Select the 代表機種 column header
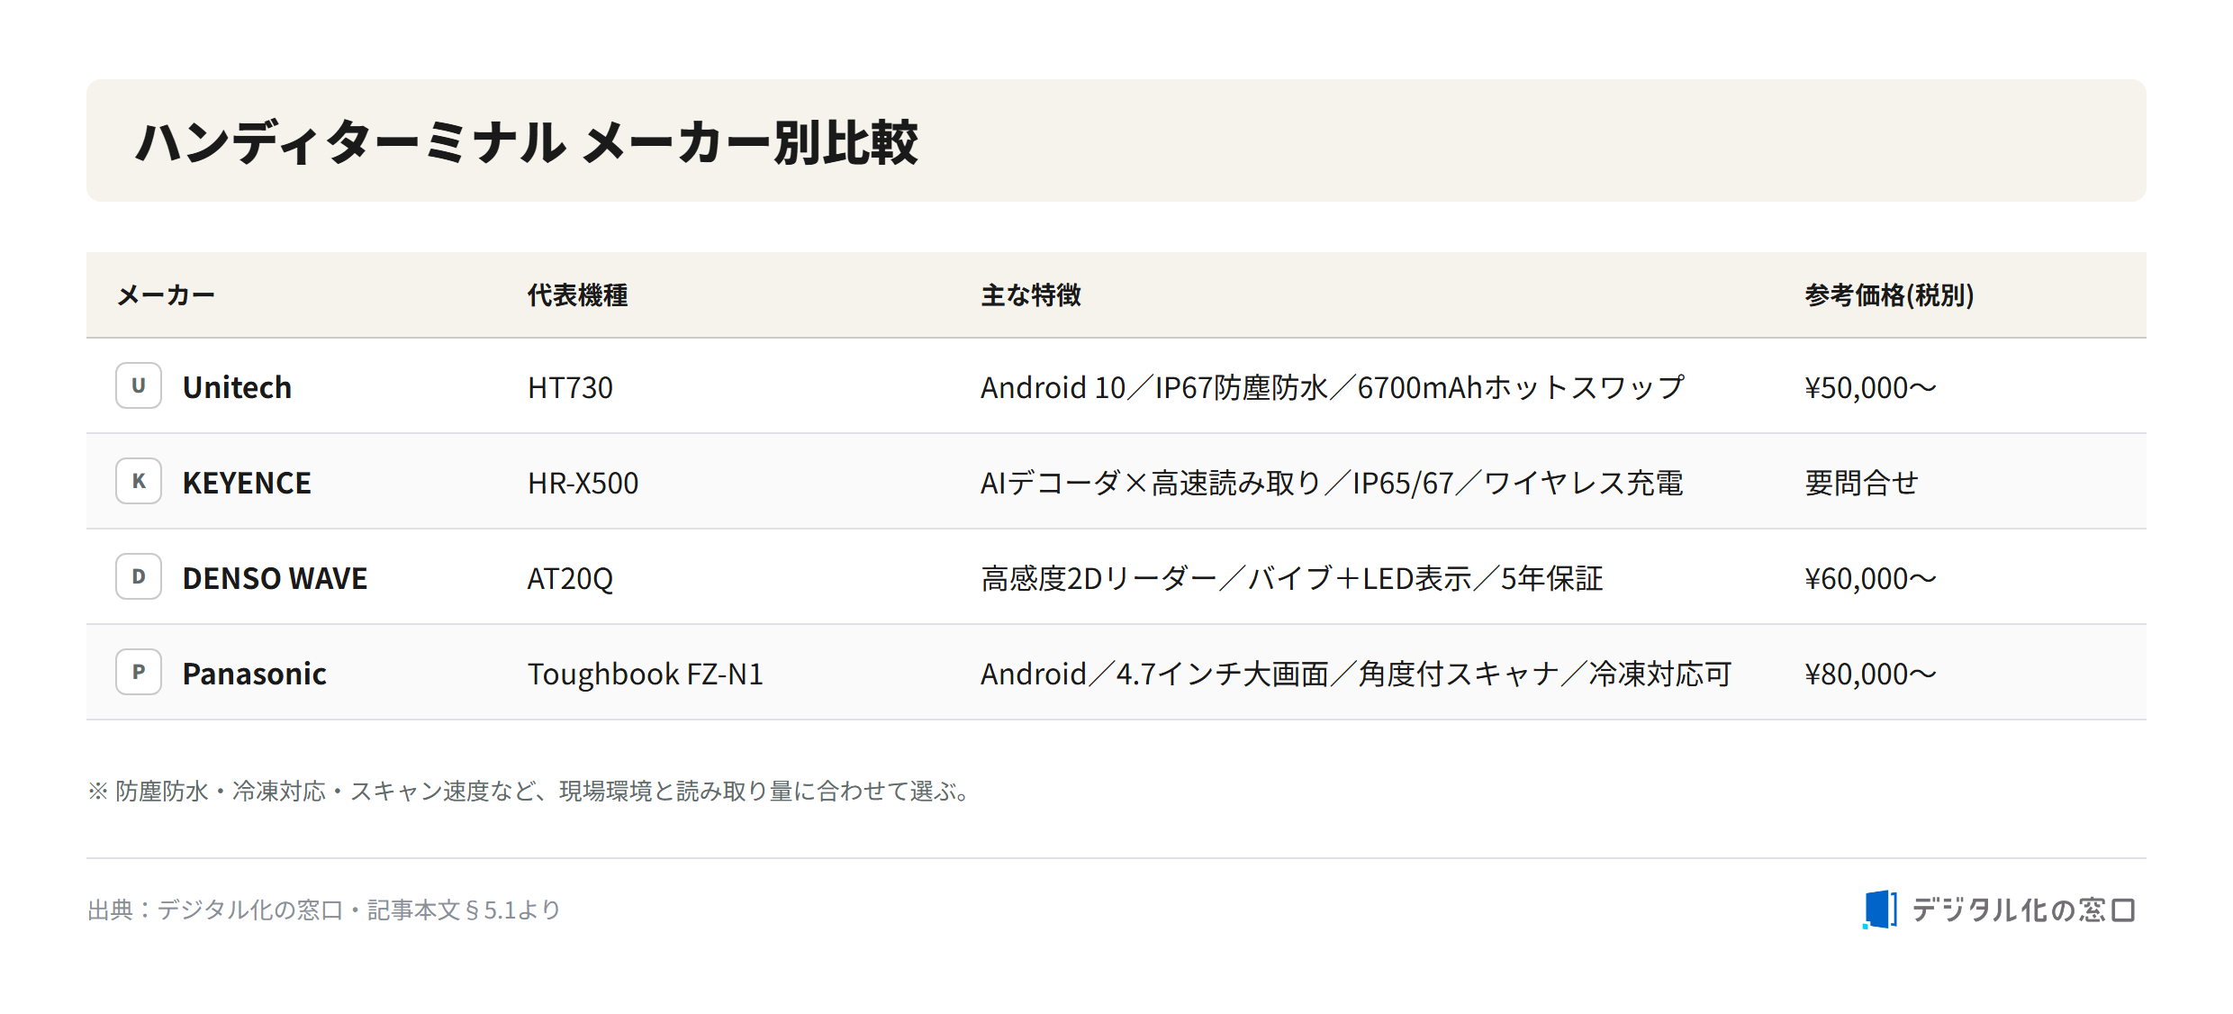This screenshot has width=2233, height=1014. coord(577,295)
